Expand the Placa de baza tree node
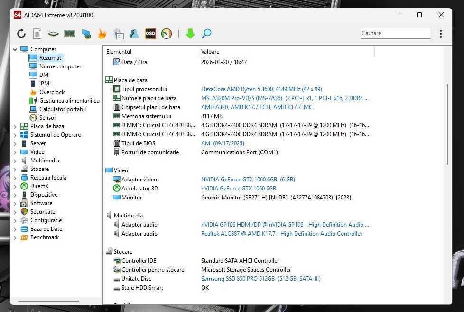 (15, 126)
